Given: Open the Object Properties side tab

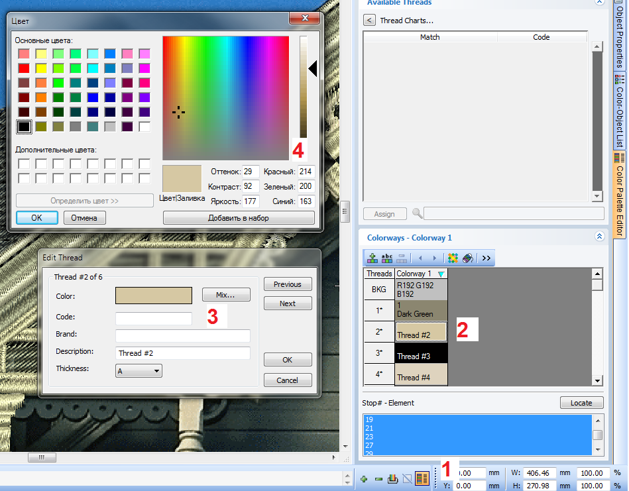Looking at the screenshot, I should point(620,36).
